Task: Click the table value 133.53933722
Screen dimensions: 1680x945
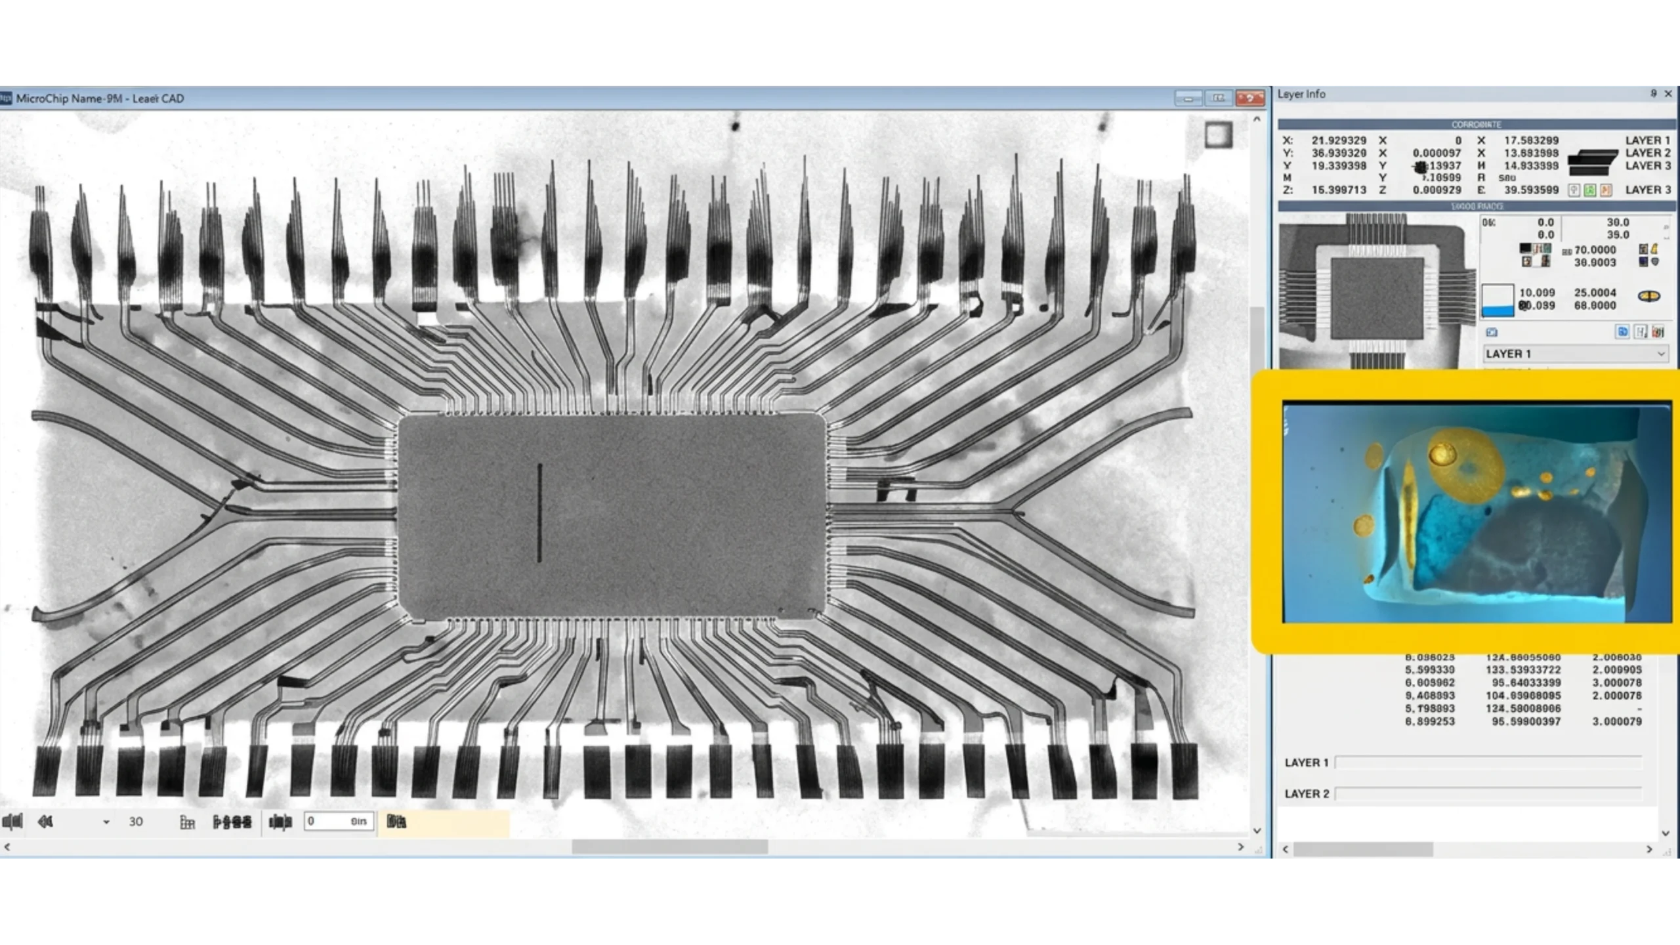Action: tap(1523, 670)
